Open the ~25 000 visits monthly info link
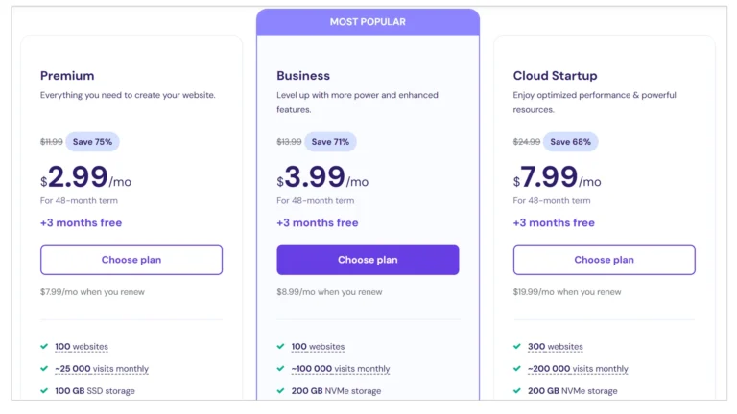 (102, 369)
